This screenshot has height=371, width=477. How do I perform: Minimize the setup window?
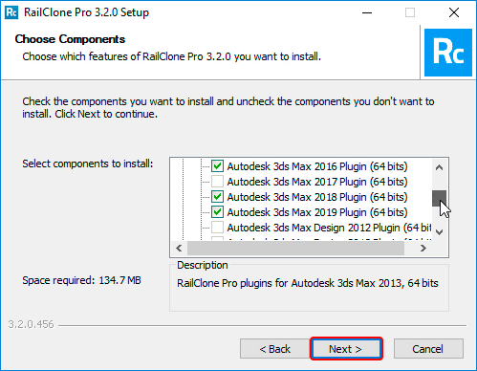click(x=367, y=12)
